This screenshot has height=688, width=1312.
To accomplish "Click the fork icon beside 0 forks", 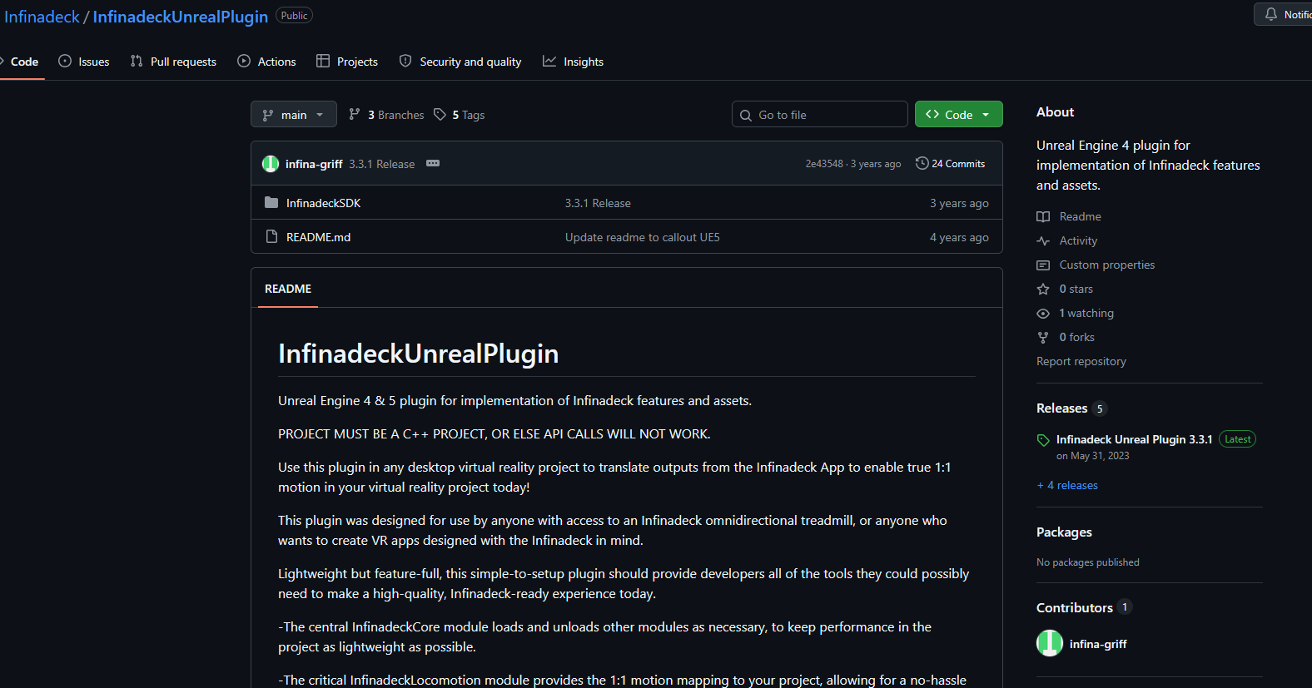I will tap(1043, 337).
